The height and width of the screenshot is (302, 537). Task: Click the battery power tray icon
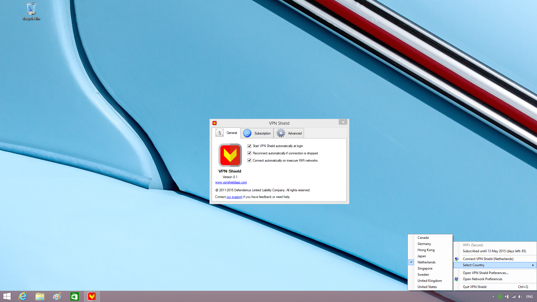click(x=507, y=297)
